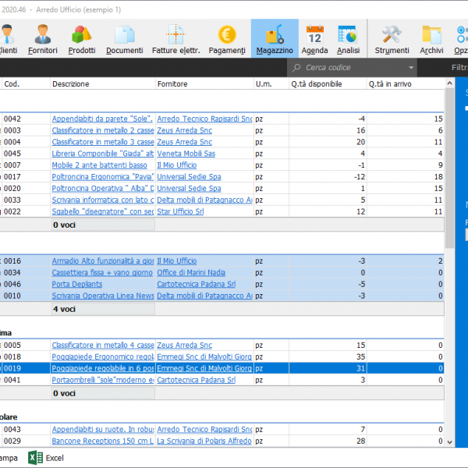468x468 pixels.
Task: Open Appendiabiti su ruote product link
Action: (103, 430)
